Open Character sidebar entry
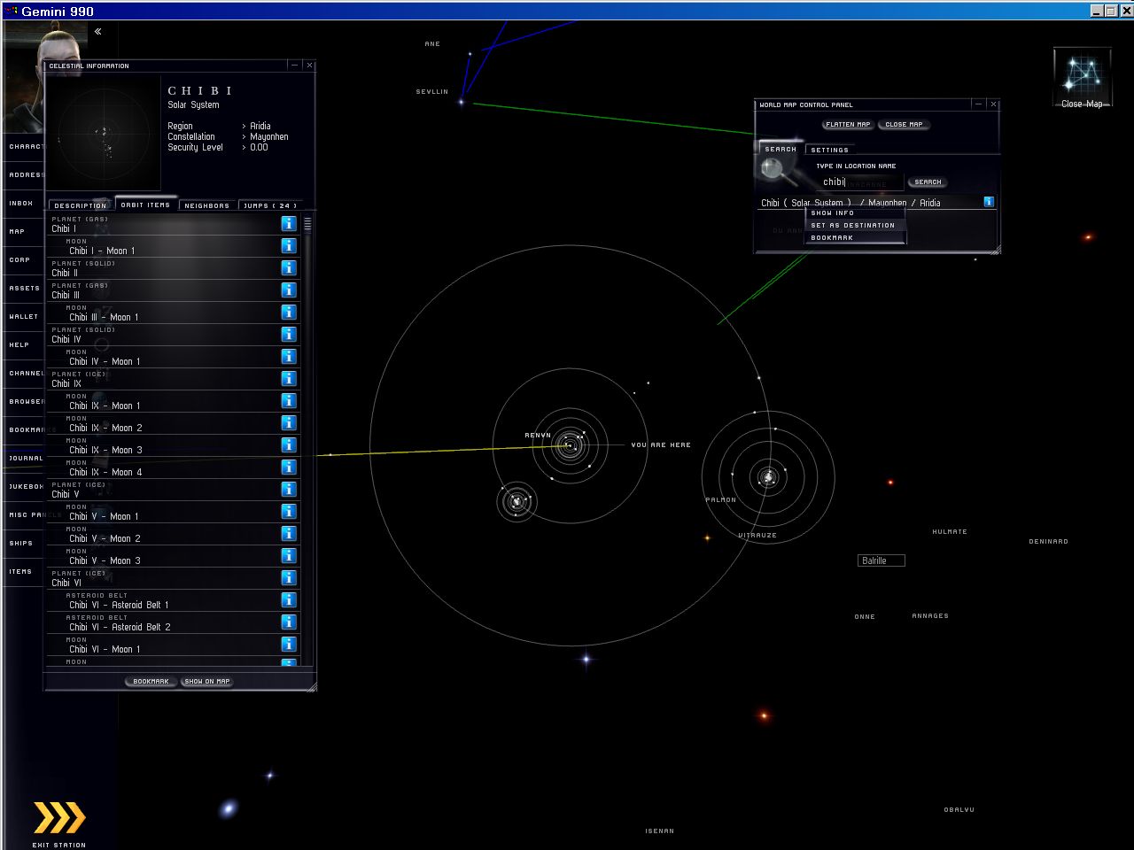 (x=26, y=147)
